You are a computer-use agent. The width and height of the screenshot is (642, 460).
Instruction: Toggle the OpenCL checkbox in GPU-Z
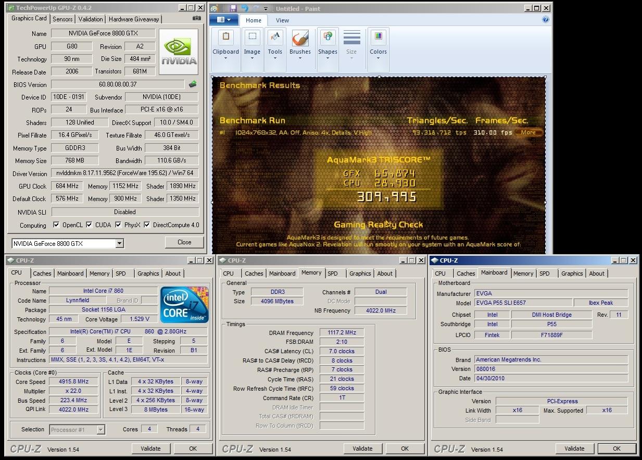click(x=56, y=225)
